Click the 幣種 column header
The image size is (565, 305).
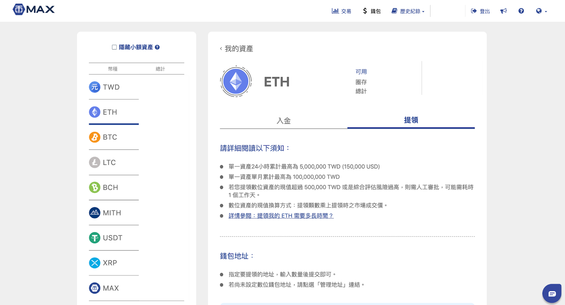[113, 69]
